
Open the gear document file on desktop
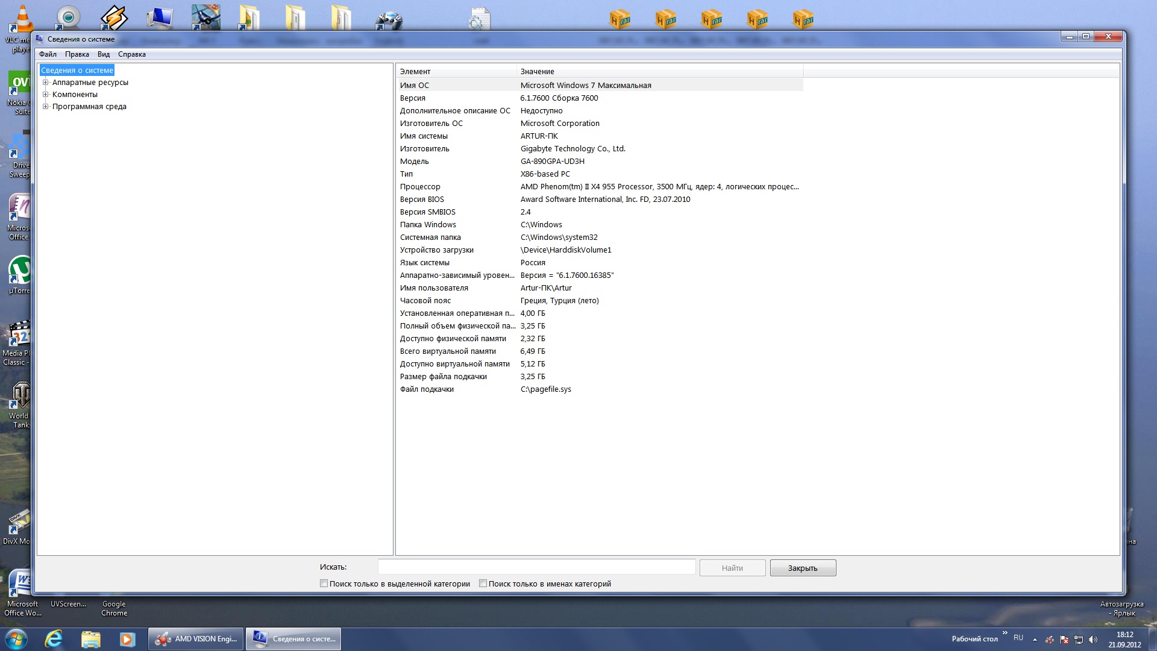480,18
